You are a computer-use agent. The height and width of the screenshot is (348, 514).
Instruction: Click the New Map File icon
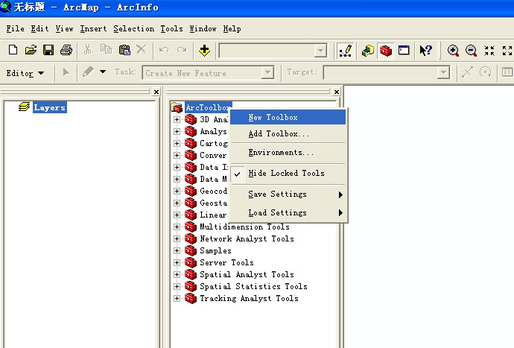pyautogui.click(x=13, y=50)
